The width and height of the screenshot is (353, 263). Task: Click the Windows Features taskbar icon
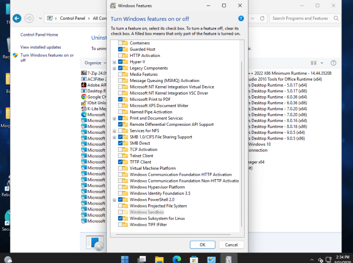pyautogui.click(x=228, y=259)
